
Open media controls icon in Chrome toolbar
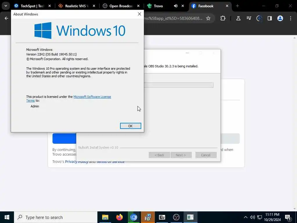[x=249, y=18]
